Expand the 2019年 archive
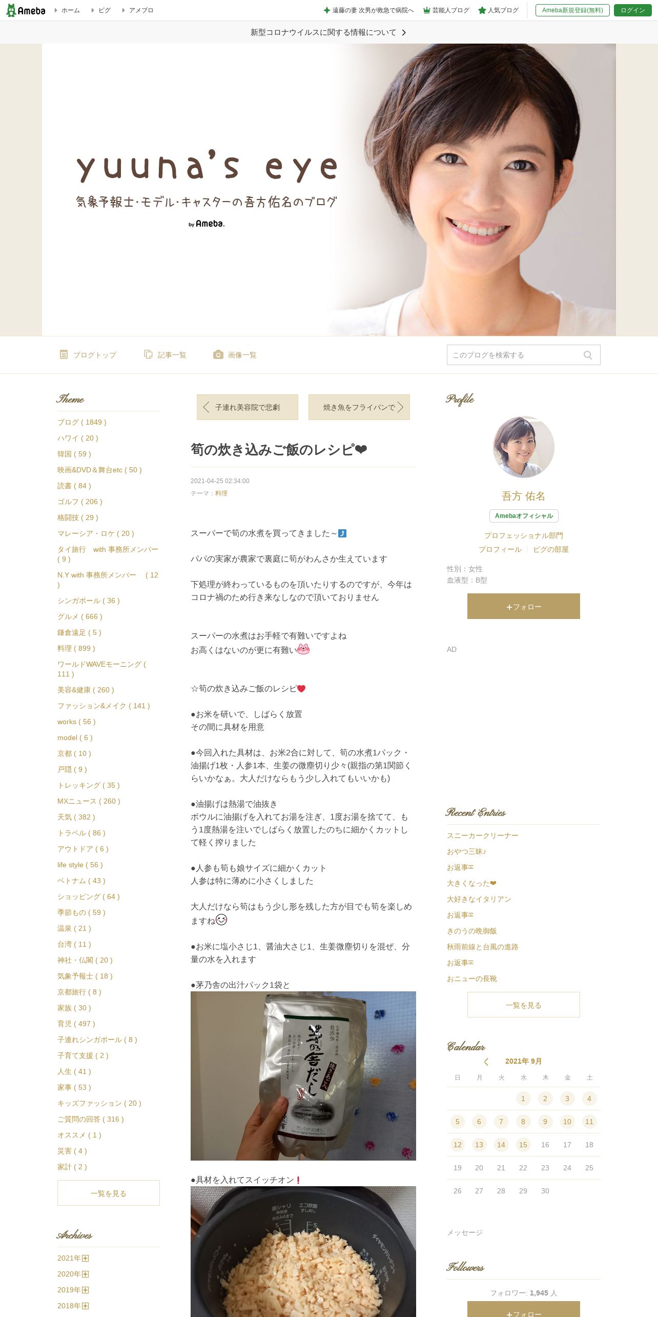The width and height of the screenshot is (658, 1317). [86, 1290]
